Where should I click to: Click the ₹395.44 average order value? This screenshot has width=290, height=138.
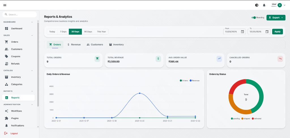coord(174,62)
